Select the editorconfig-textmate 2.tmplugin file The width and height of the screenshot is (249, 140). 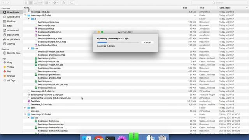pos(47,94)
